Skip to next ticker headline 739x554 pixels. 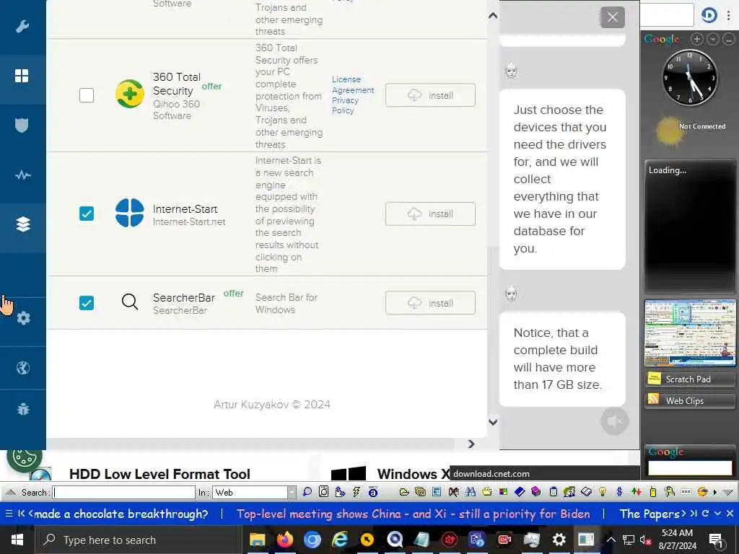tap(694, 513)
